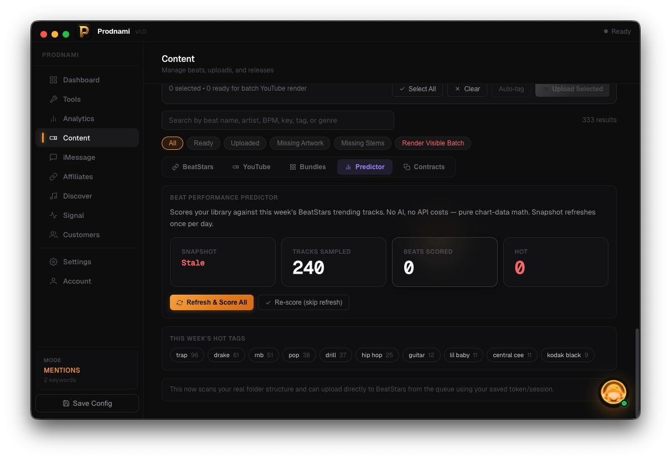Toggle the Ready filter chip
This screenshot has width=671, height=460.
pos(203,143)
